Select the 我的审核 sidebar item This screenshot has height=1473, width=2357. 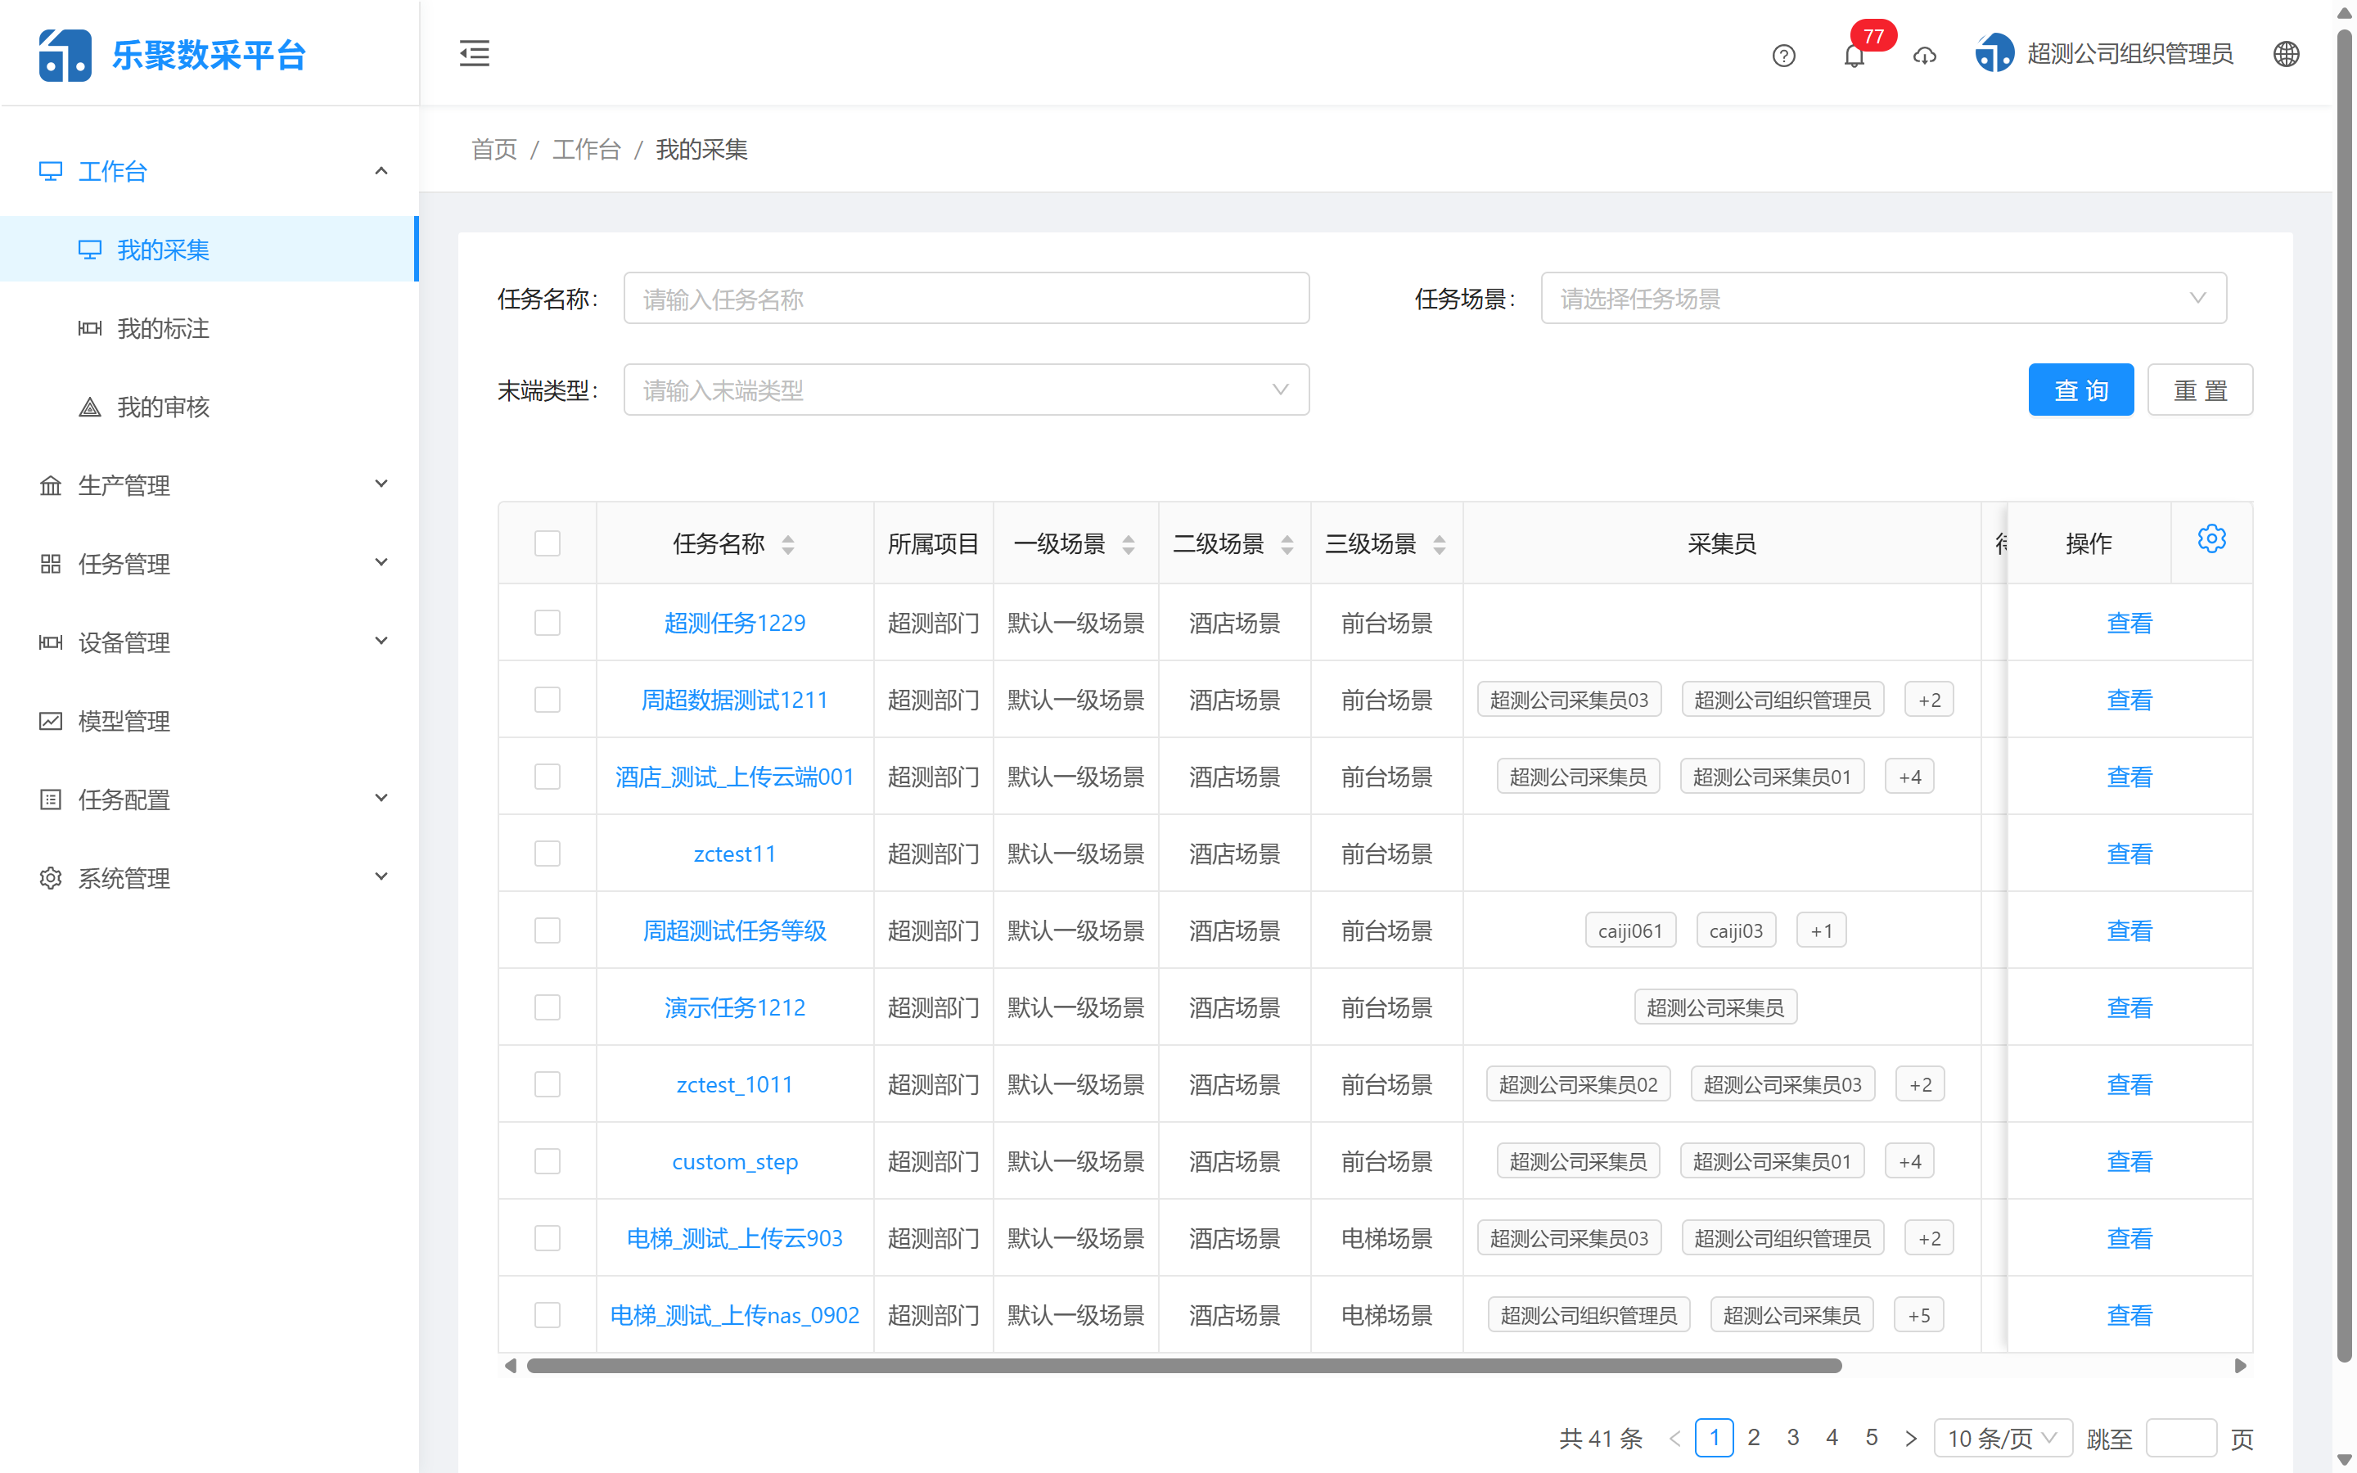(x=162, y=408)
